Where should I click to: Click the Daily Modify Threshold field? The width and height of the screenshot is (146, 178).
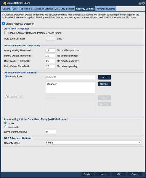[50, 61]
